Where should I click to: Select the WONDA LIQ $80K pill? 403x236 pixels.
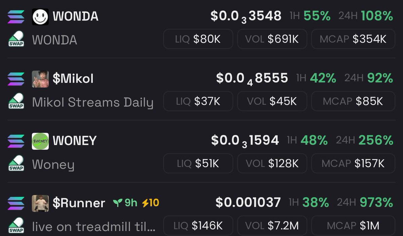pos(198,39)
